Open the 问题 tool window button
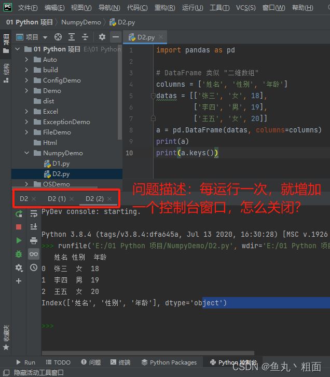This screenshot has width=330, height=377. tap(91, 362)
